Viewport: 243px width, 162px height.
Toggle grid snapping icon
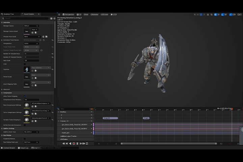tap(215, 15)
